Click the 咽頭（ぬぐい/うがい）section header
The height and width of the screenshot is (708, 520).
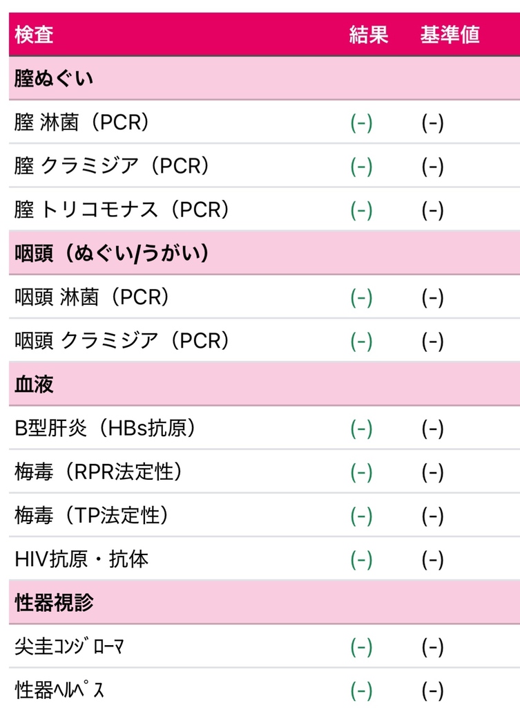click(264, 253)
